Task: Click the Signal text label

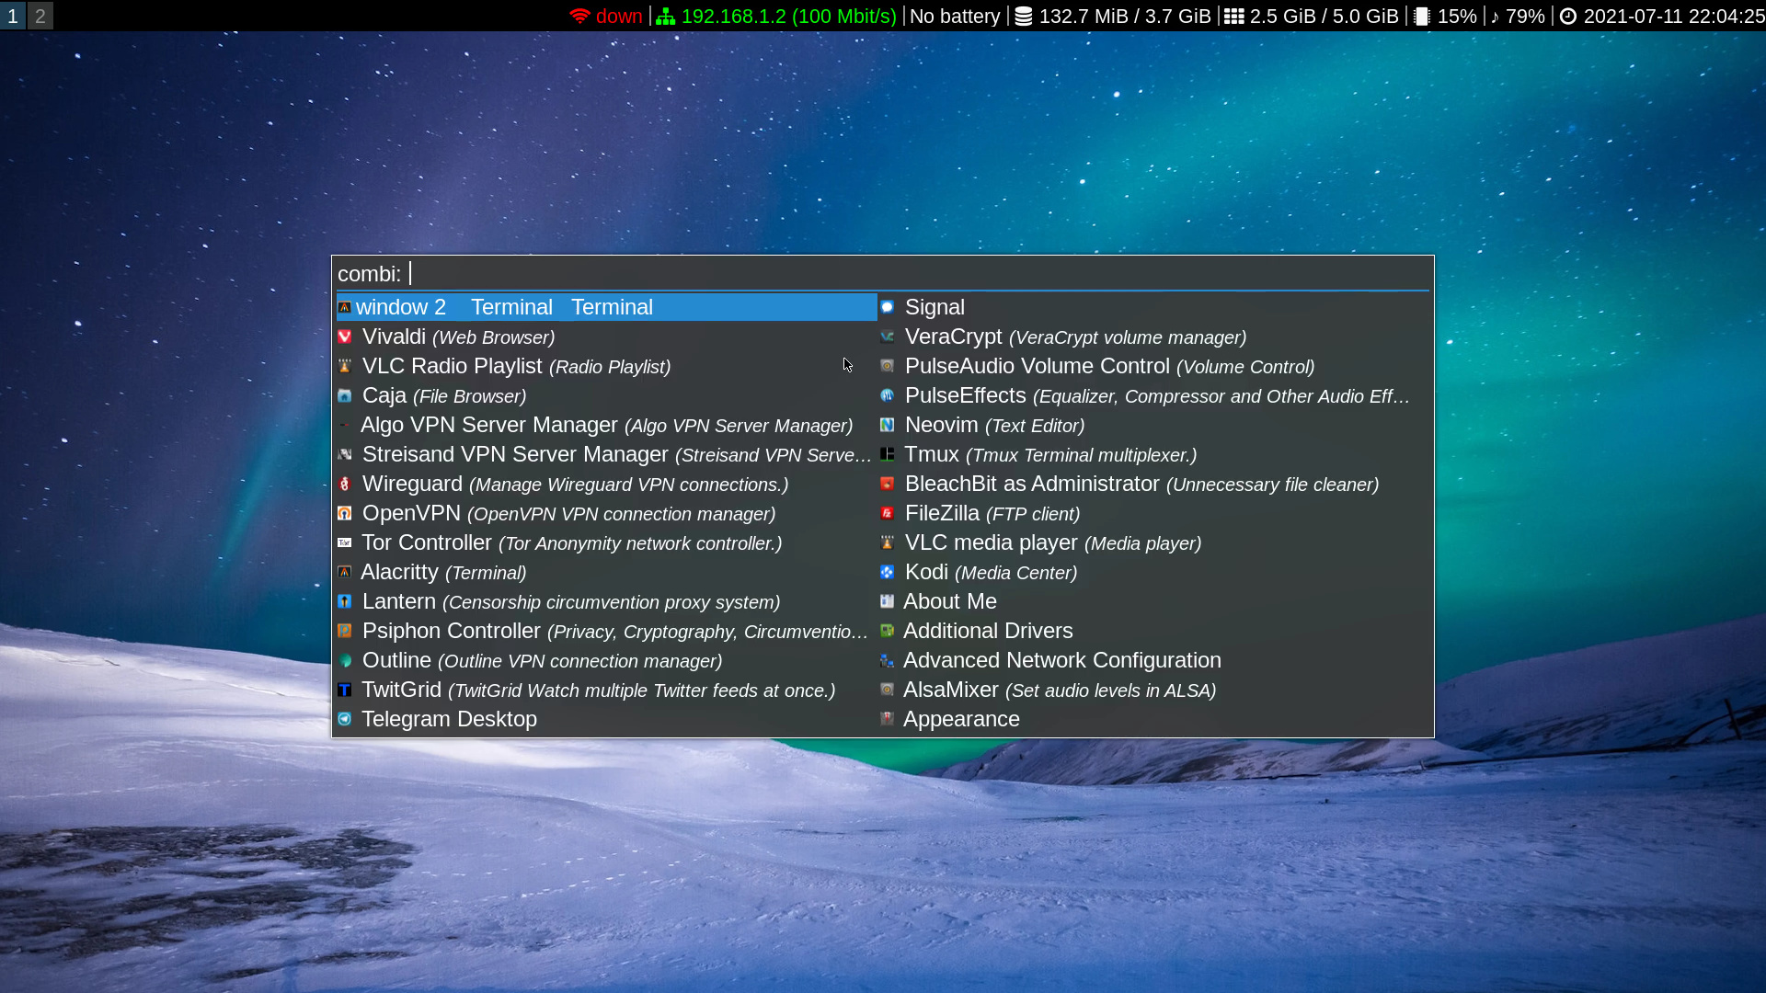Action: 935,307
